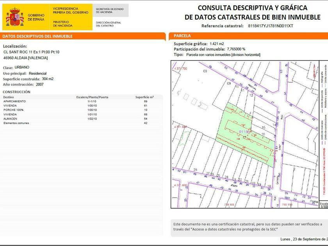Click the 'Uso principal:' label
The image size is (328, 246).
(15, 74)
